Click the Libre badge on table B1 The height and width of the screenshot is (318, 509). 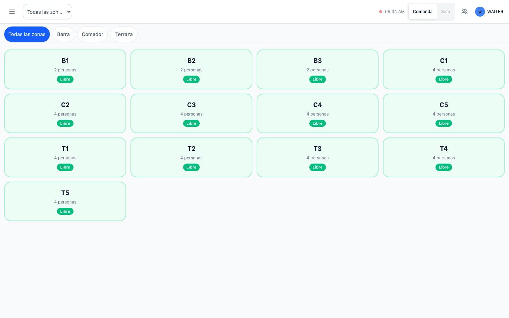pyautogui.click(x=65, y=79)
